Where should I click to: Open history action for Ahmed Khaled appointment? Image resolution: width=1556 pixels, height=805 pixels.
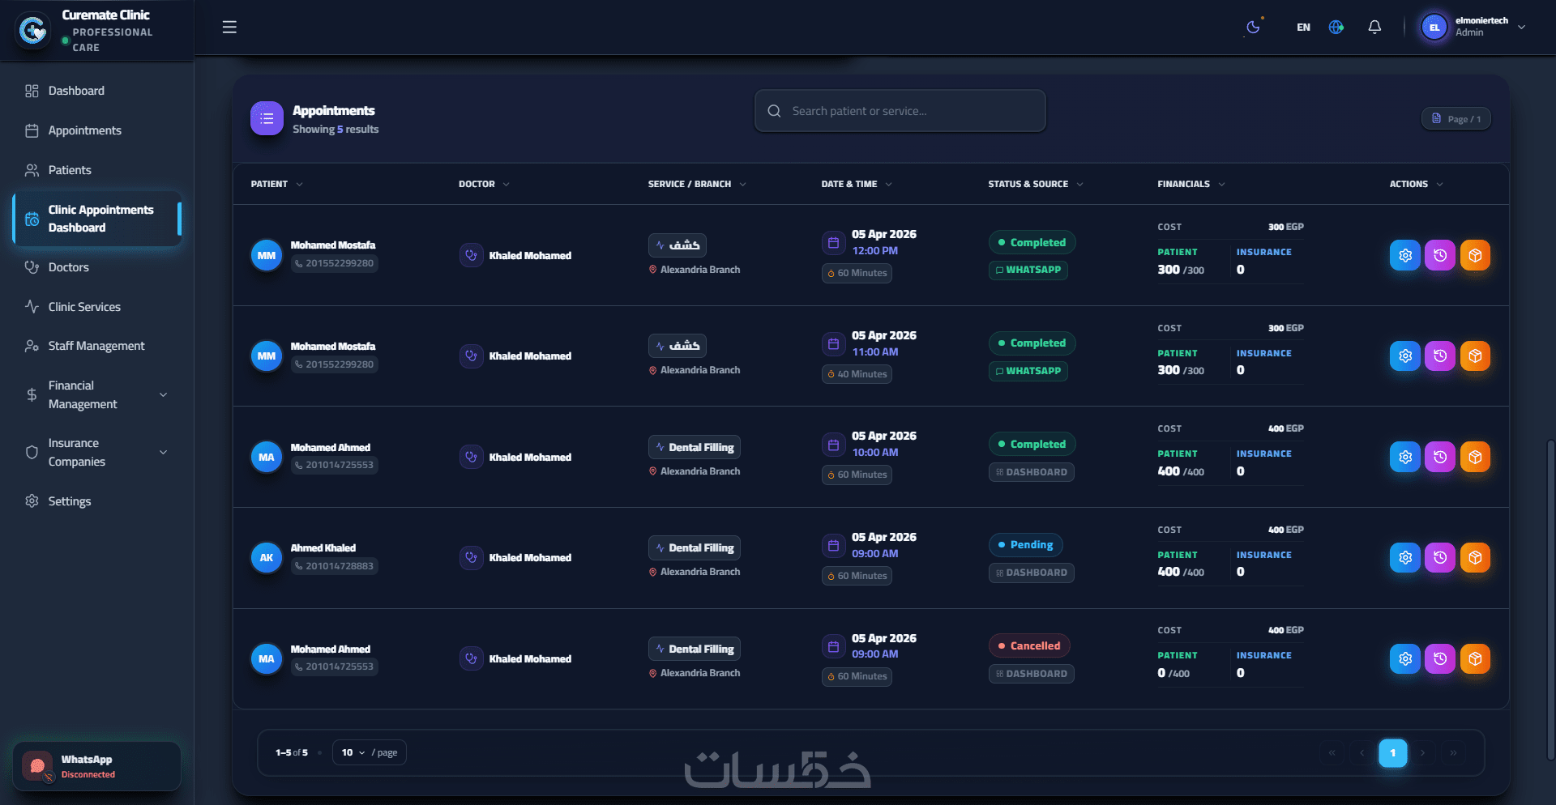(x=1440, y=558)
